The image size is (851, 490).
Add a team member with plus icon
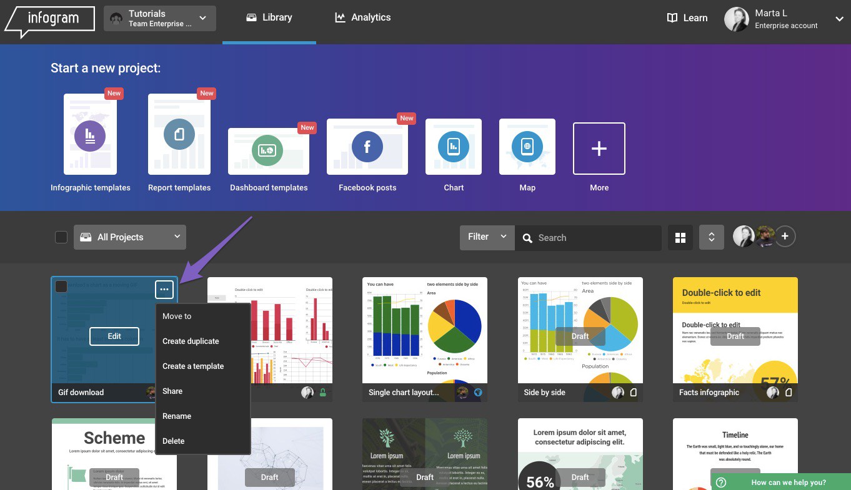click(785, 237)
